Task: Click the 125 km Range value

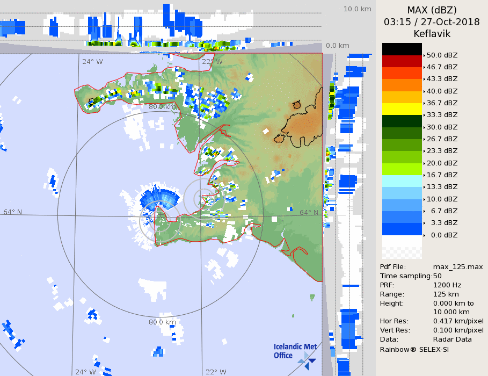Action: coord(445,294)
